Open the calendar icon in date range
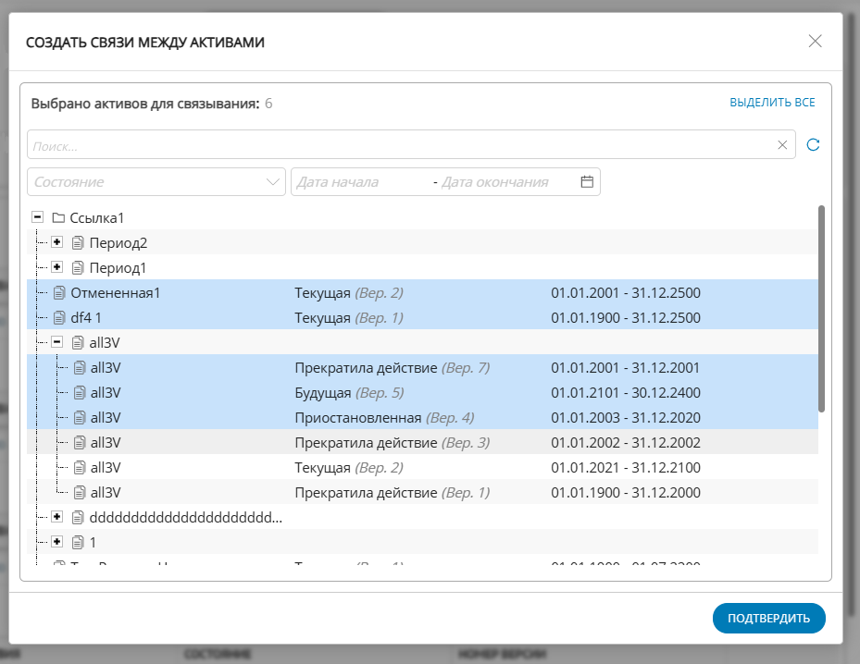This screenshot has height=664, width=860. [586, 182]
